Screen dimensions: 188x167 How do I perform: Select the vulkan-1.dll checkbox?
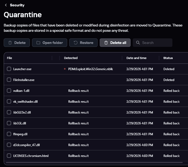[x=9, y=91]
